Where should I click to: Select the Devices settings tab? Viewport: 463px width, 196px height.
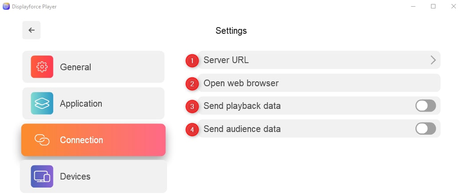click(93, 176)
